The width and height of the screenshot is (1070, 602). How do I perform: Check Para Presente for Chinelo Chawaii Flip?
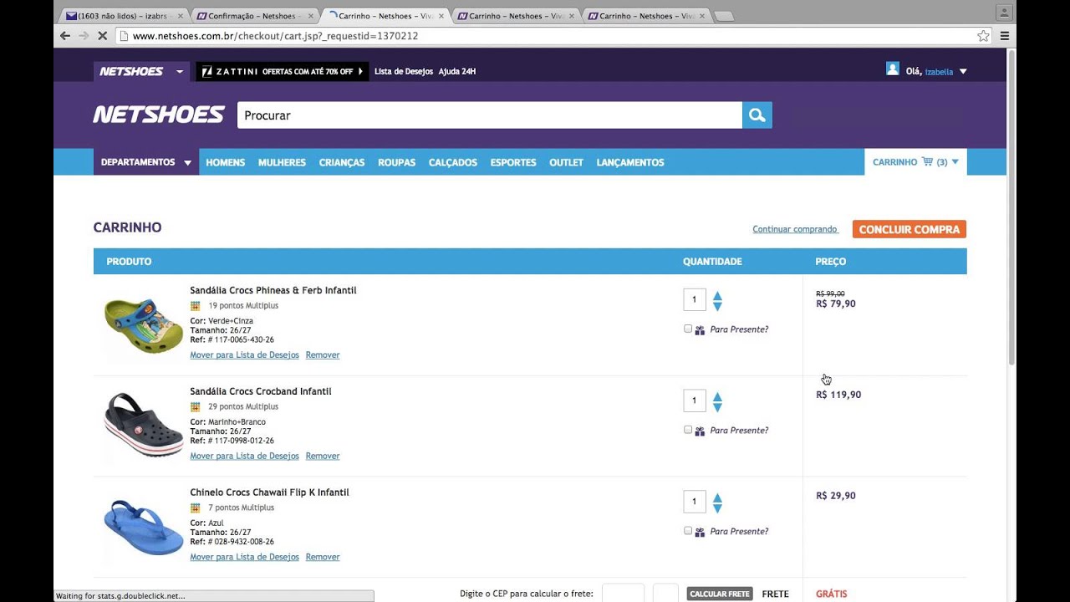point(688,531)
